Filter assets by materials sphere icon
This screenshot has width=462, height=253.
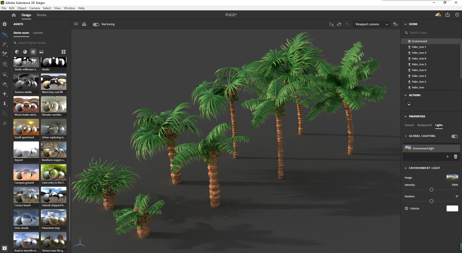pyautogui.click(x=25, y=52)
